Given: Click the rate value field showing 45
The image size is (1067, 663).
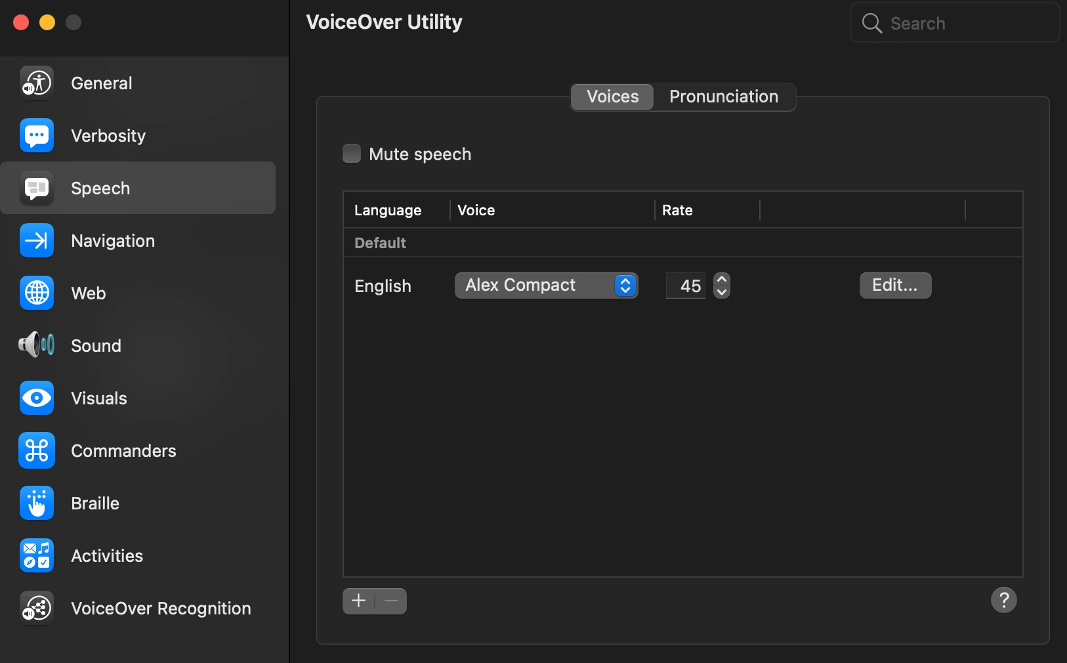Looking at the screenshot, I should coord(686,286).
